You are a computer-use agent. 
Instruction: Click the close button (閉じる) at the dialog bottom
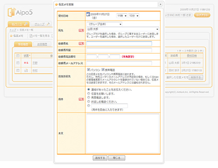pos(116,158)
